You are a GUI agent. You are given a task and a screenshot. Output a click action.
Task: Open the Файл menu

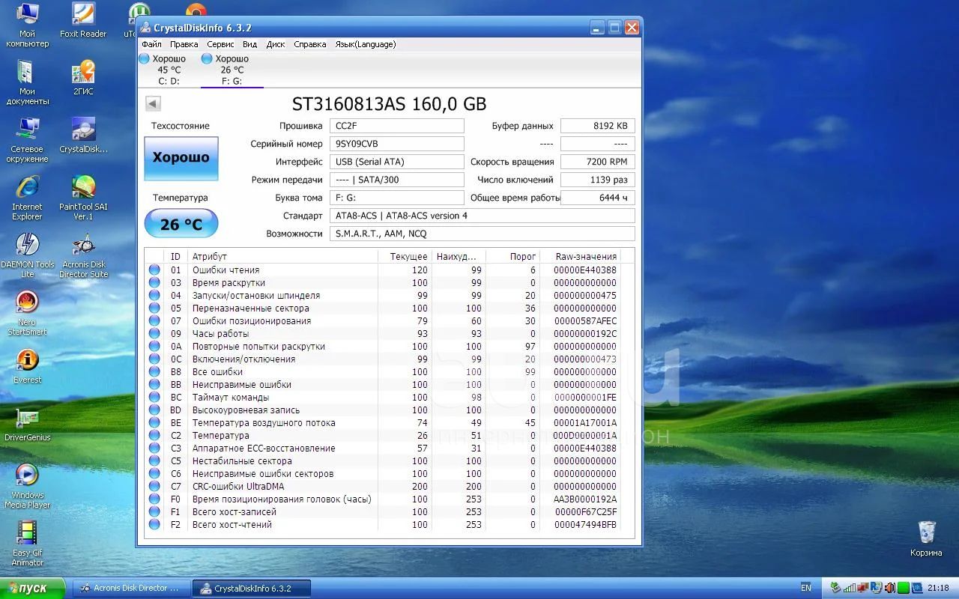[x=151, y=44]
